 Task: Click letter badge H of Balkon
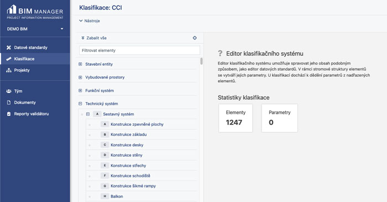[x=104, y=196]
